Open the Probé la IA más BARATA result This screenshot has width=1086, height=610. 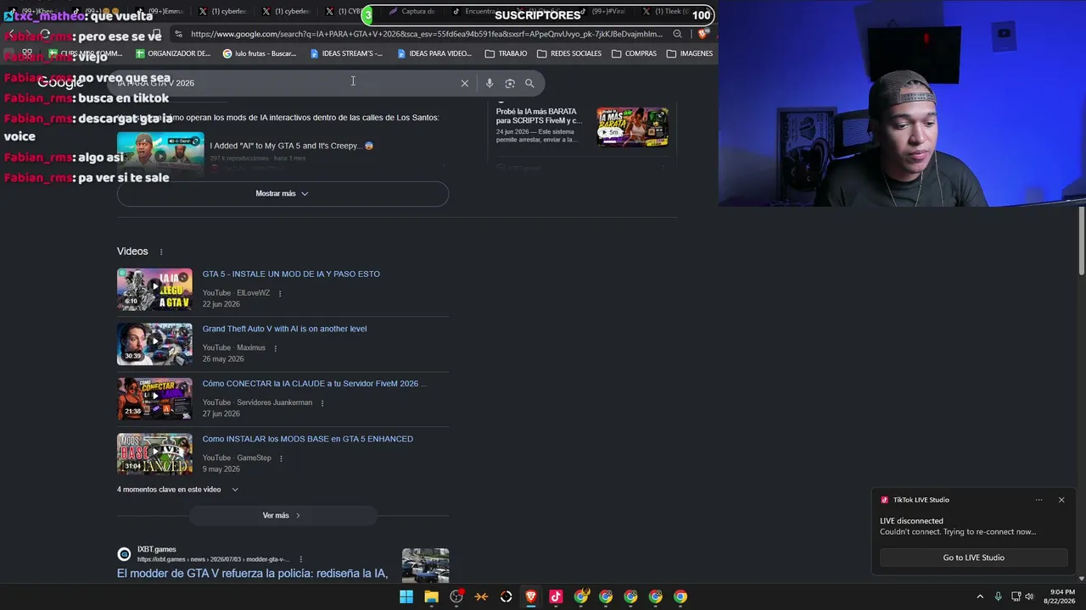pyautogui.click(x=539, y=116)
